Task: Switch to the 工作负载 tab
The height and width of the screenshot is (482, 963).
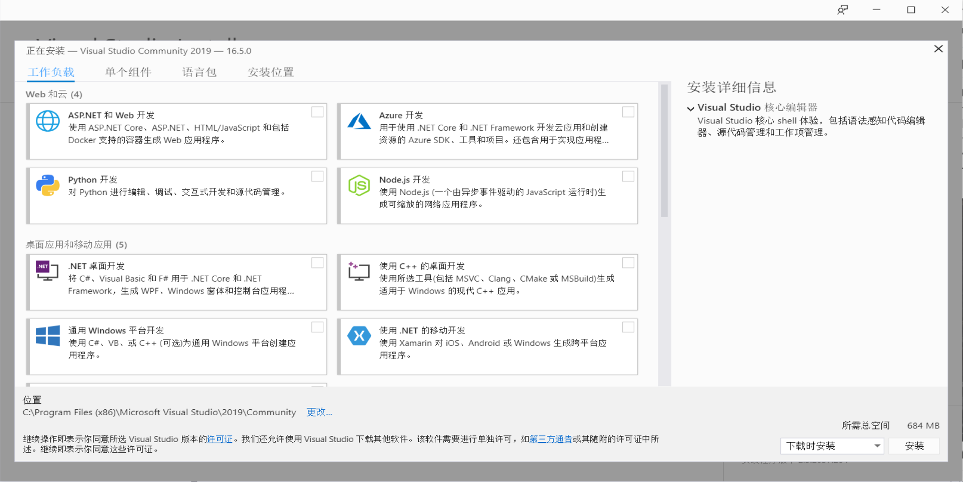Action: click(x=51, y=72)
